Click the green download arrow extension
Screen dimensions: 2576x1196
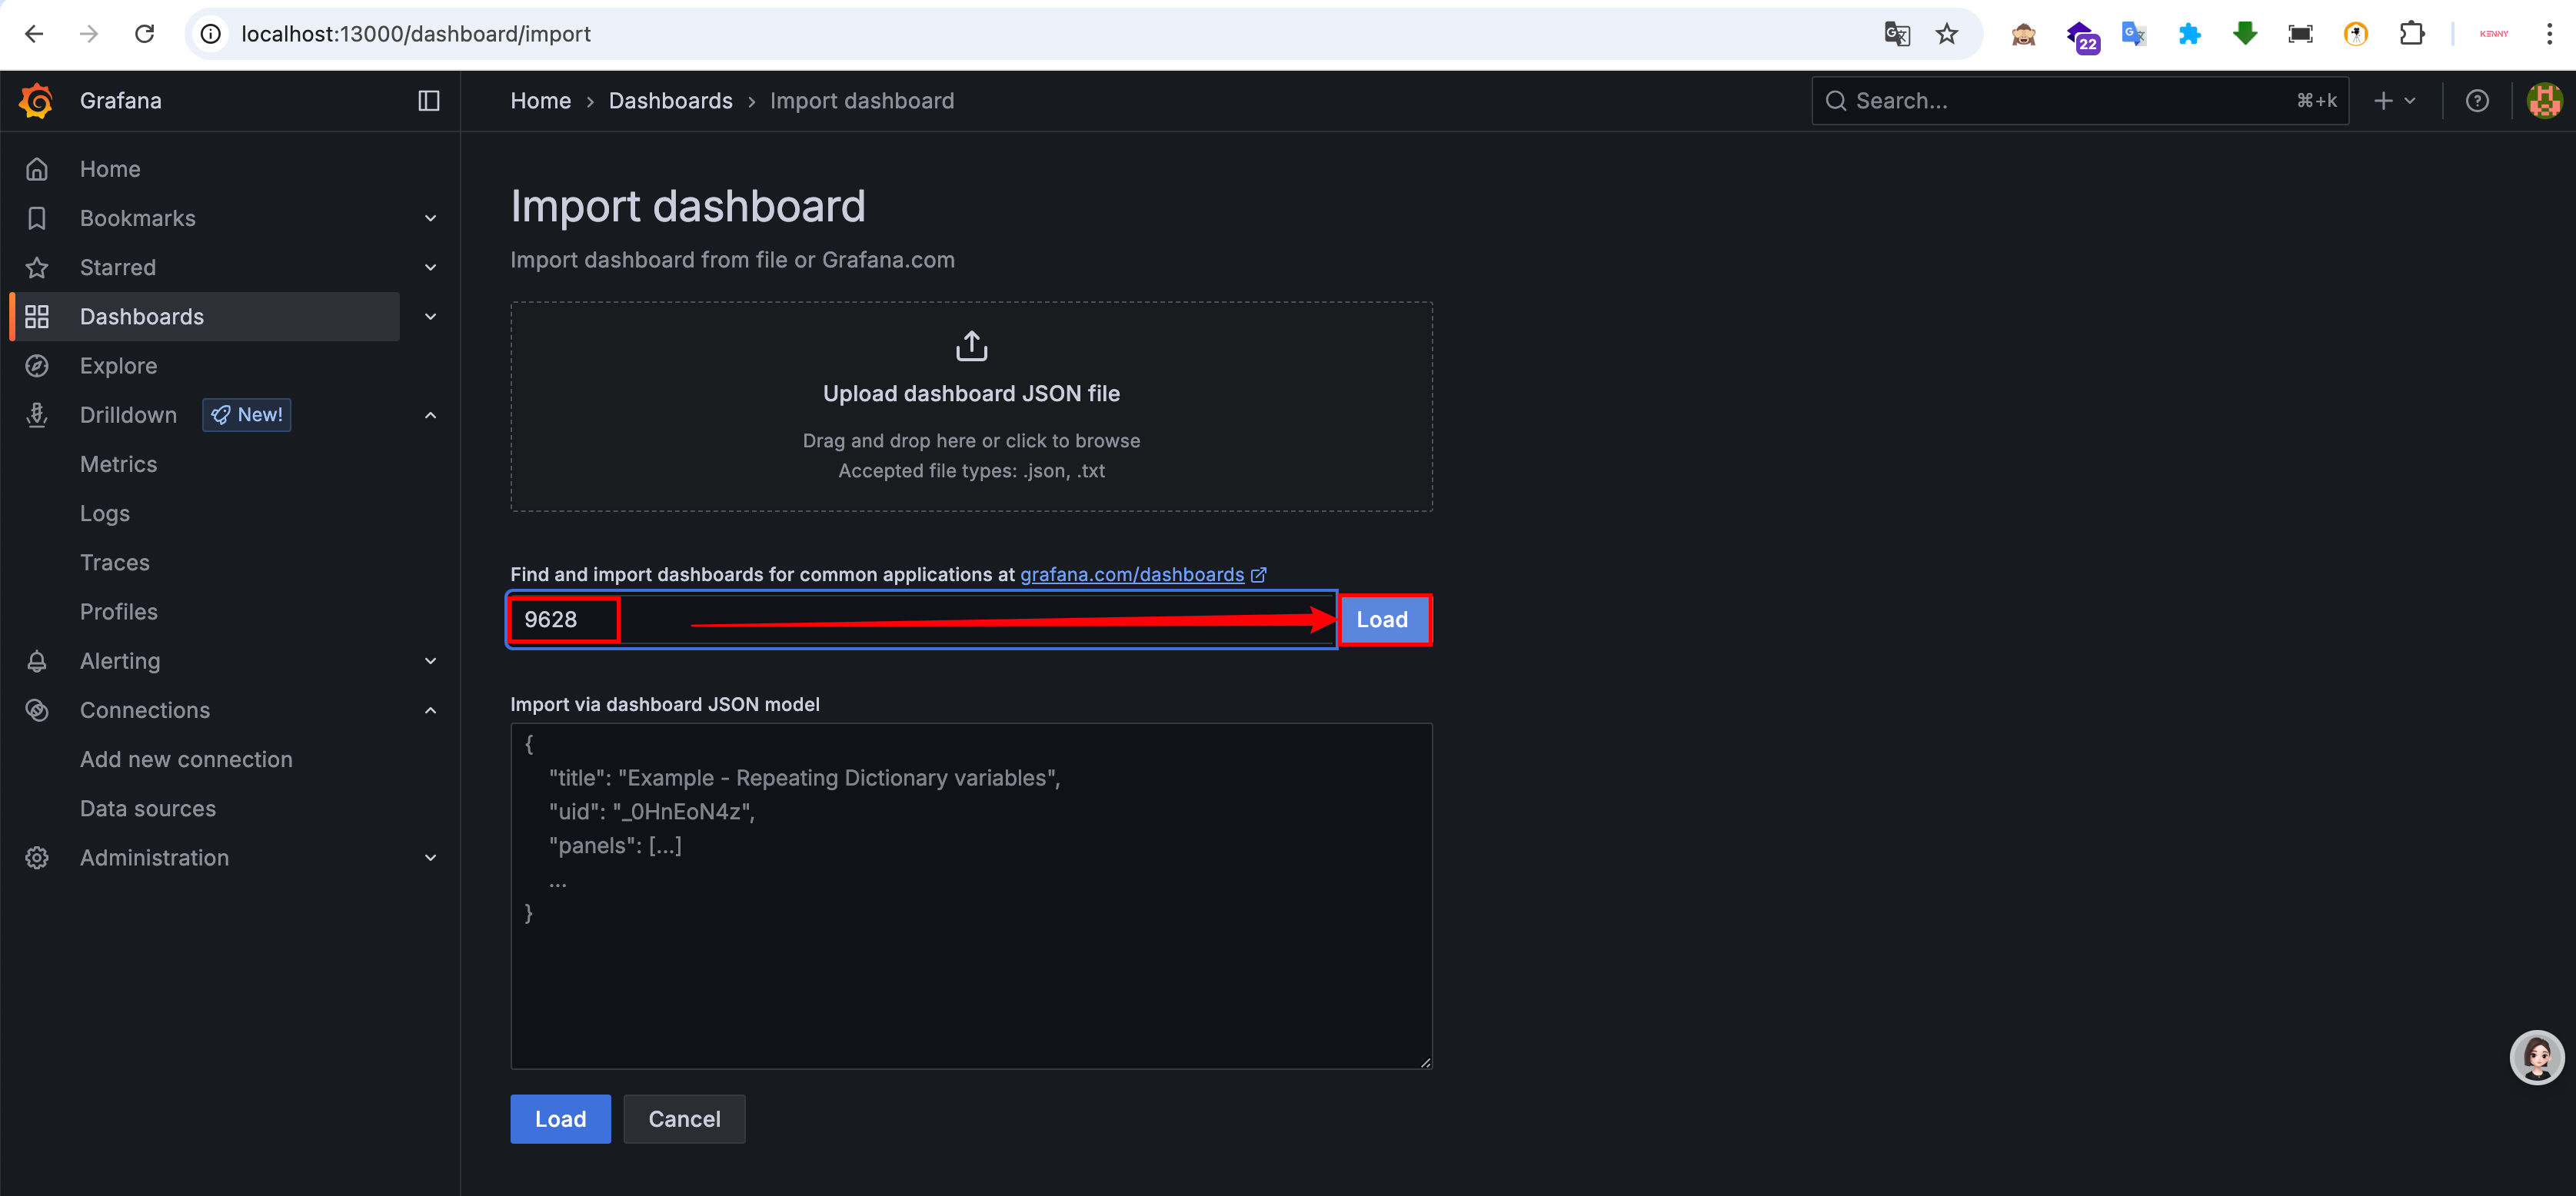2245,34
